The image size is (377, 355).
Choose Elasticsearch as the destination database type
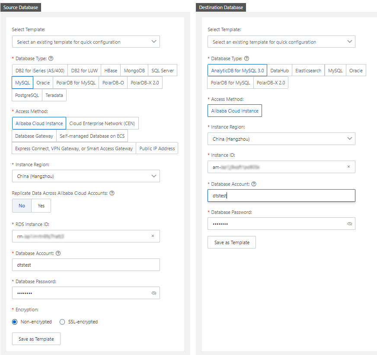click(x=308, y=70)
